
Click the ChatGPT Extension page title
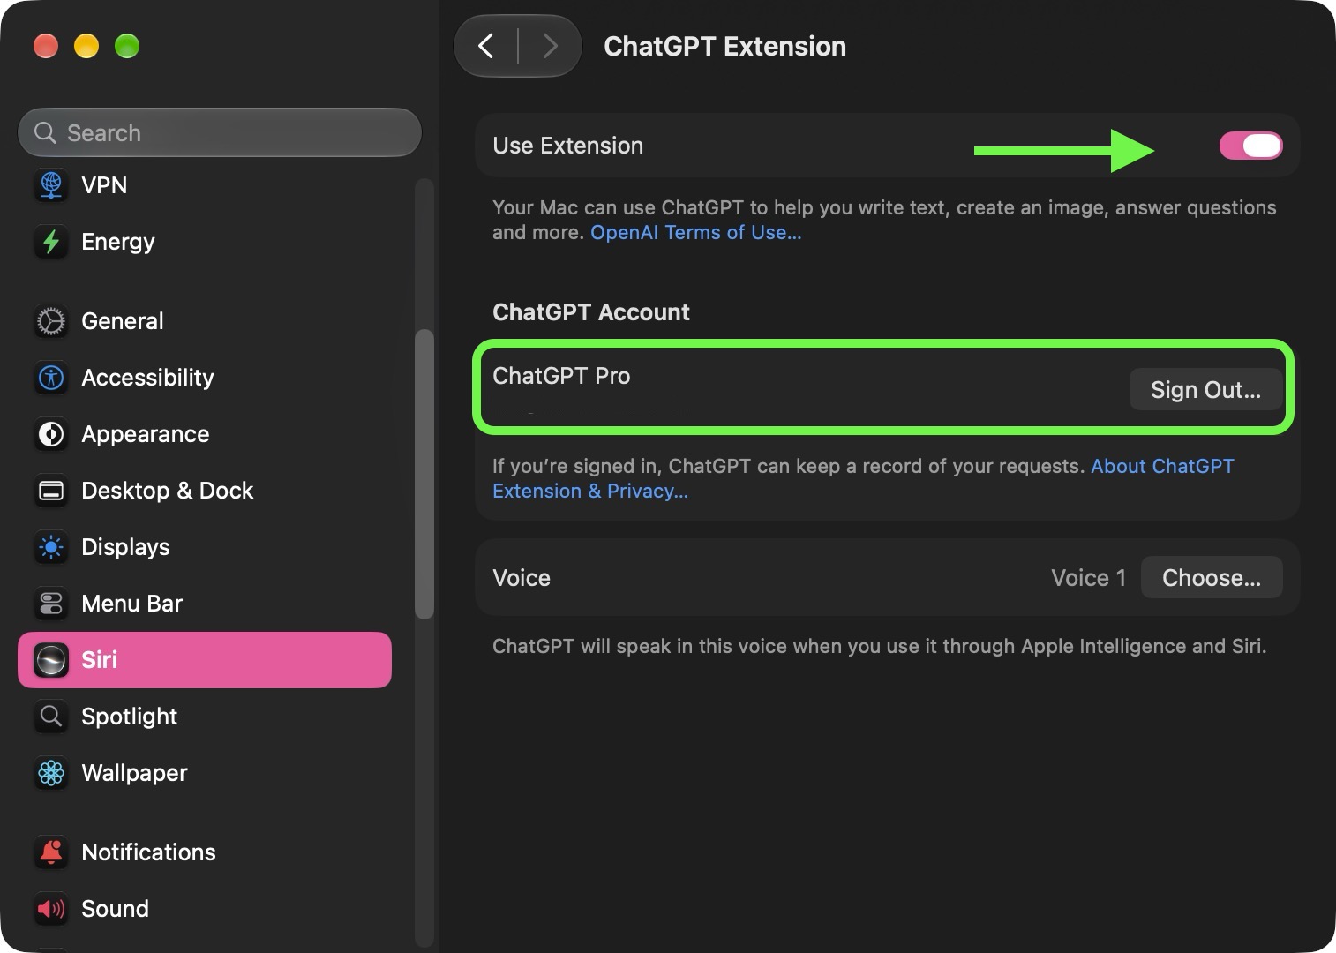[x=724, y=46]
